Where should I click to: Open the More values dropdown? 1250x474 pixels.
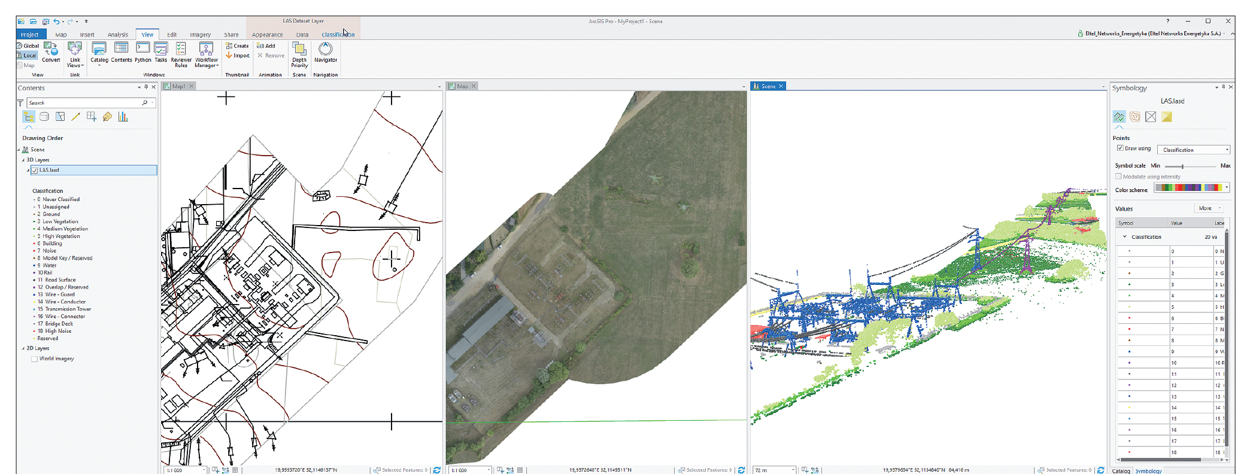[1210, 208]
